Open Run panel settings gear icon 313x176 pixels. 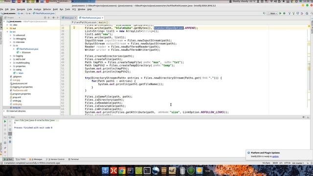pos(304,117)
